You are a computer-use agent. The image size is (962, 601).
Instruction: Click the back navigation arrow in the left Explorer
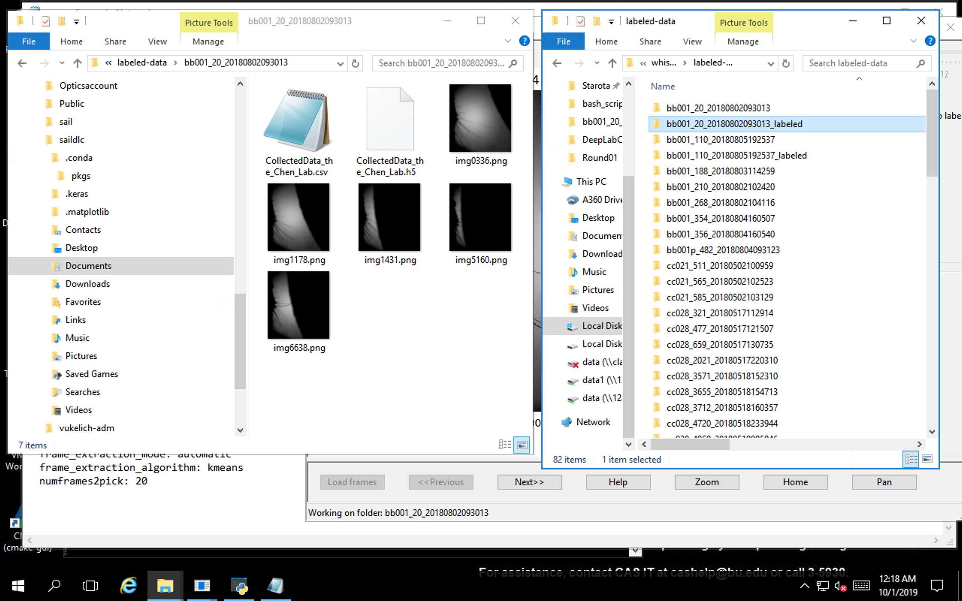click(x=21, y=63)
